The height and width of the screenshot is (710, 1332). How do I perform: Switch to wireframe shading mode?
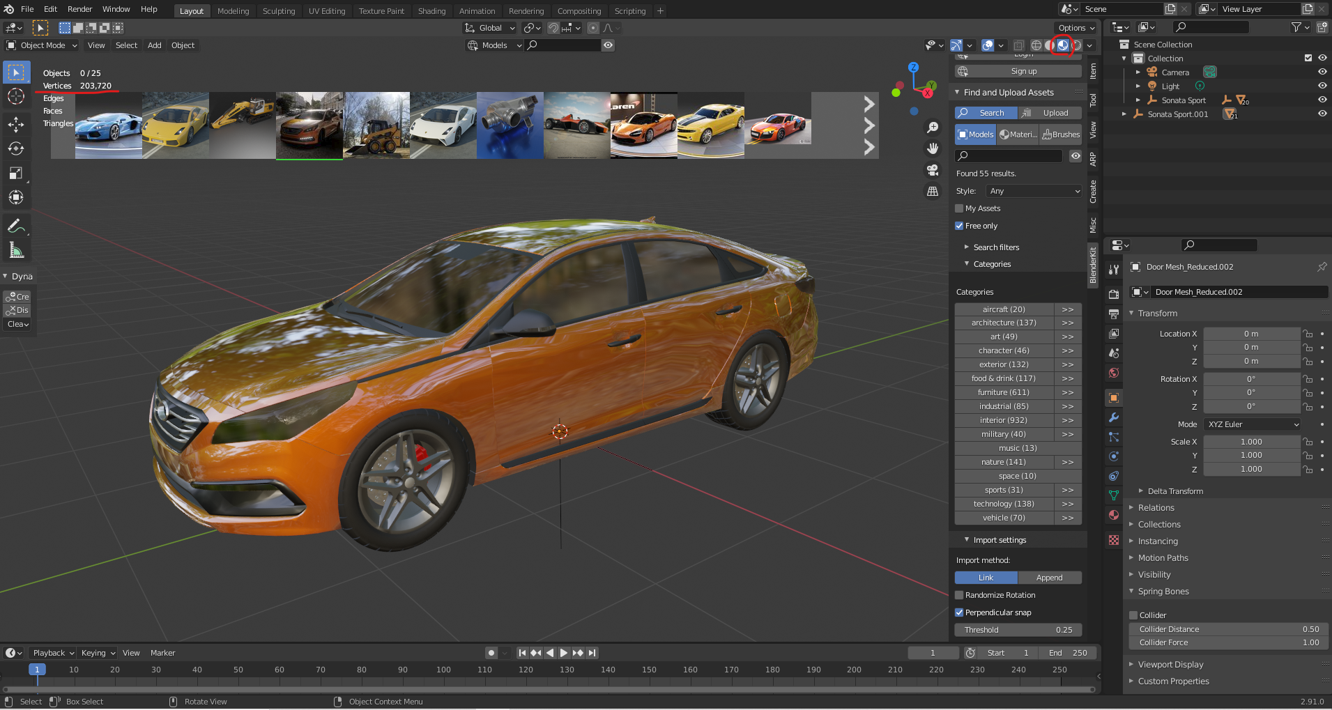pyautogui.click(x=1036, y=45)
